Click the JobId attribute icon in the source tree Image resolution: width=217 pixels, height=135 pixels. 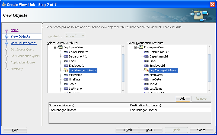66,84
